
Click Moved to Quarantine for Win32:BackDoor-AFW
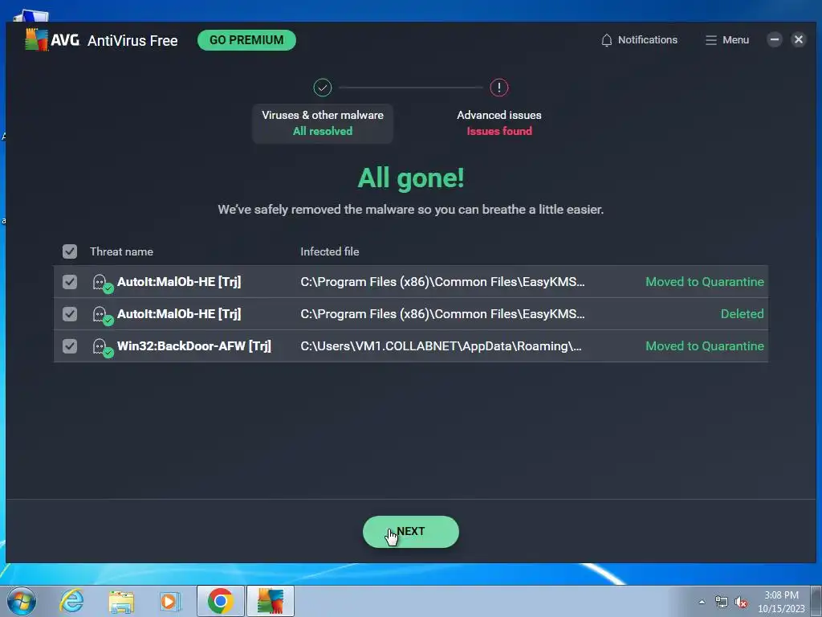(x=705, y=345)
